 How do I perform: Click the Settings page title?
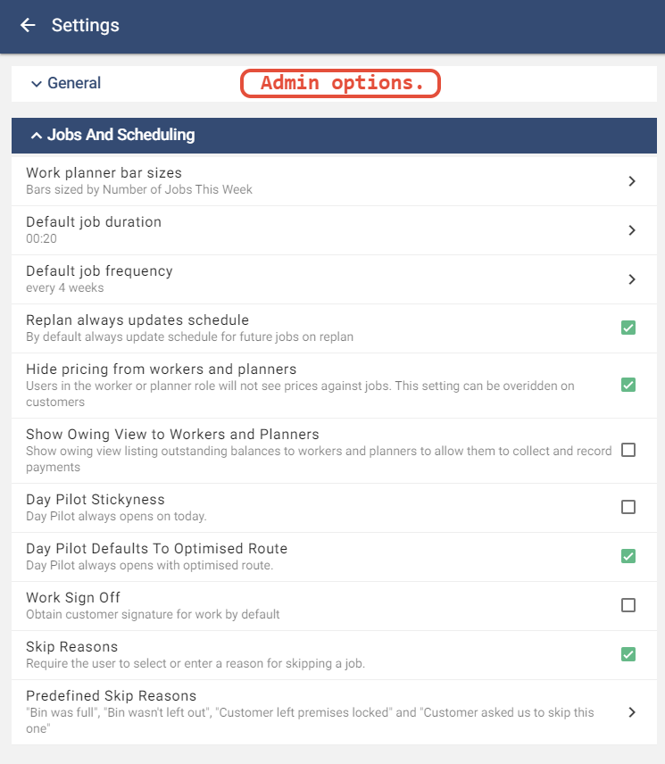(85, 26)
